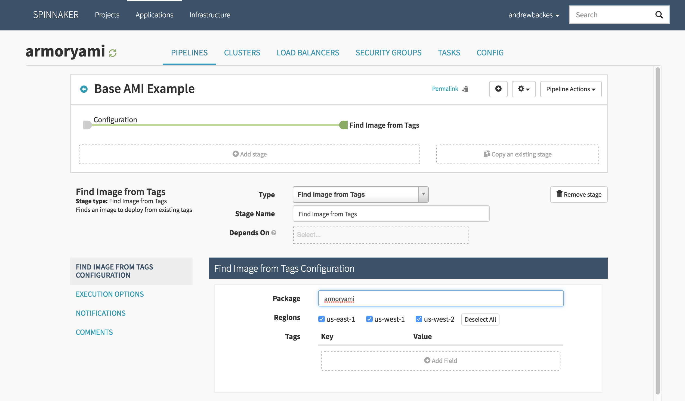Screen dimensions: 685x401
Task: Click the refresh icon beside armoryami
Action: click(x=113, y=53)
